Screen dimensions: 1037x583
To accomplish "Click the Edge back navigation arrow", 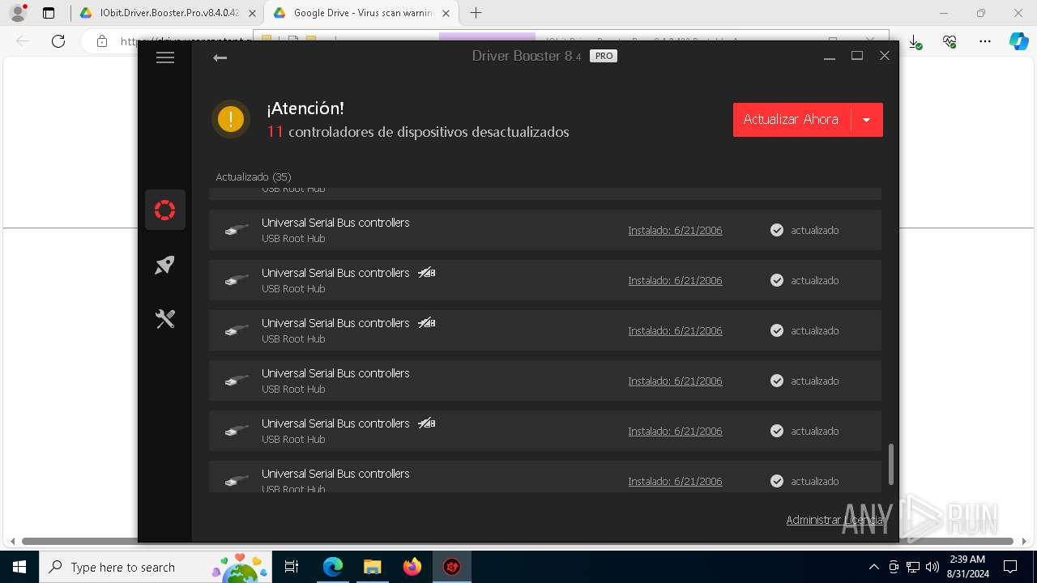I will tap(23, 41).
